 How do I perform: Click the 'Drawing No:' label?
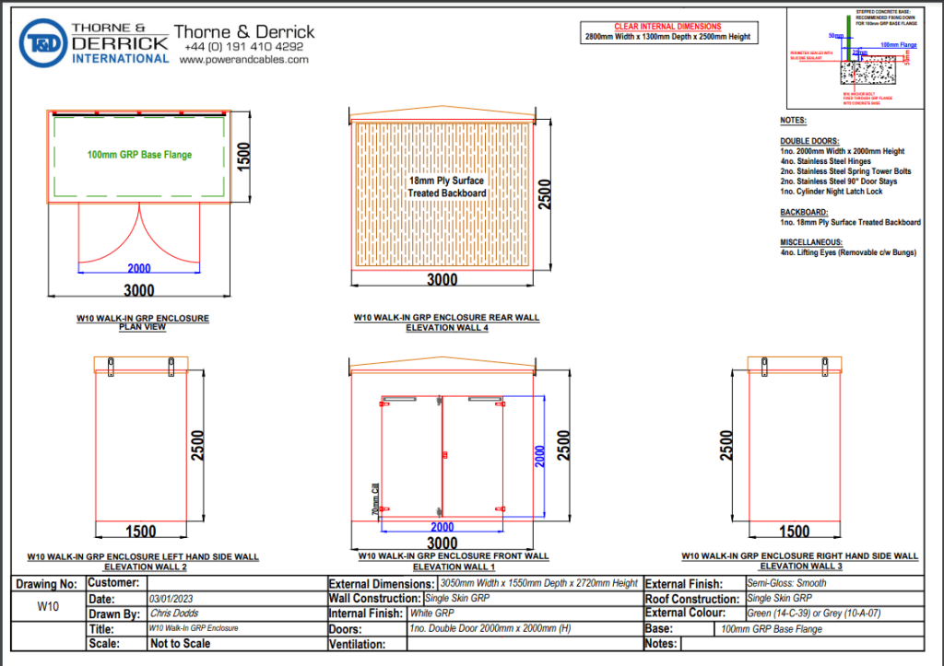click(46, 584)
